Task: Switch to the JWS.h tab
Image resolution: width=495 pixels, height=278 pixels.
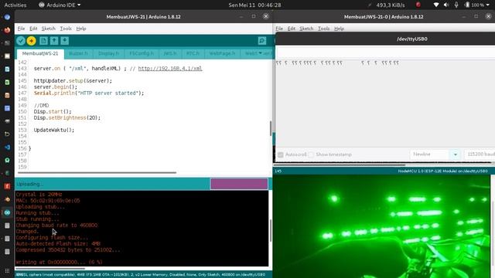Action: coord(170,53)
